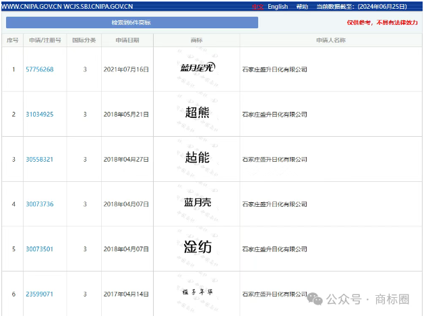424x318 pixels.
Task: Open registration number 30073736 details
Action: [40, 204]
